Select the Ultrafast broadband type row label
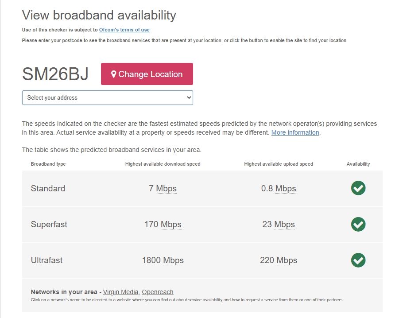This screenshot has width=399, height=318. click(x=46, y=260)
